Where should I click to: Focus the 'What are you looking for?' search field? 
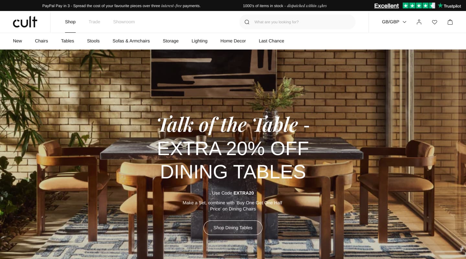pos(297,22)
